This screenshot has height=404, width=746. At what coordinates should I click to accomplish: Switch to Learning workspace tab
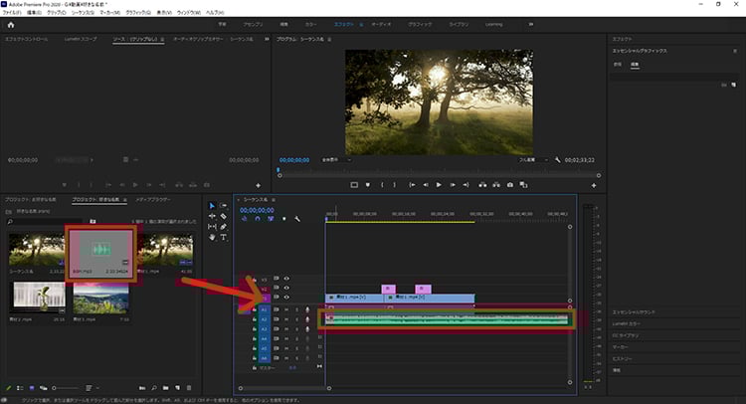(x=493, y=24)
